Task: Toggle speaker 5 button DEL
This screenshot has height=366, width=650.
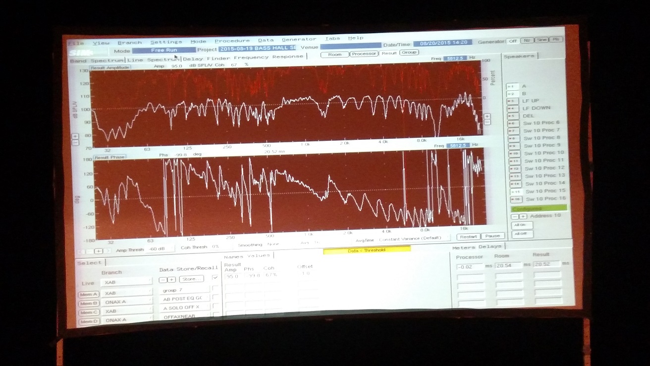Action: pyautogui.click(x=513, y=116)
